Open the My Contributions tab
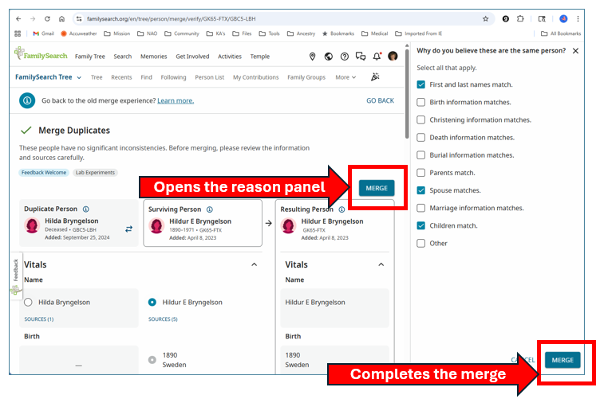Viewport: 608px width, 399px height. coord(256,77)
